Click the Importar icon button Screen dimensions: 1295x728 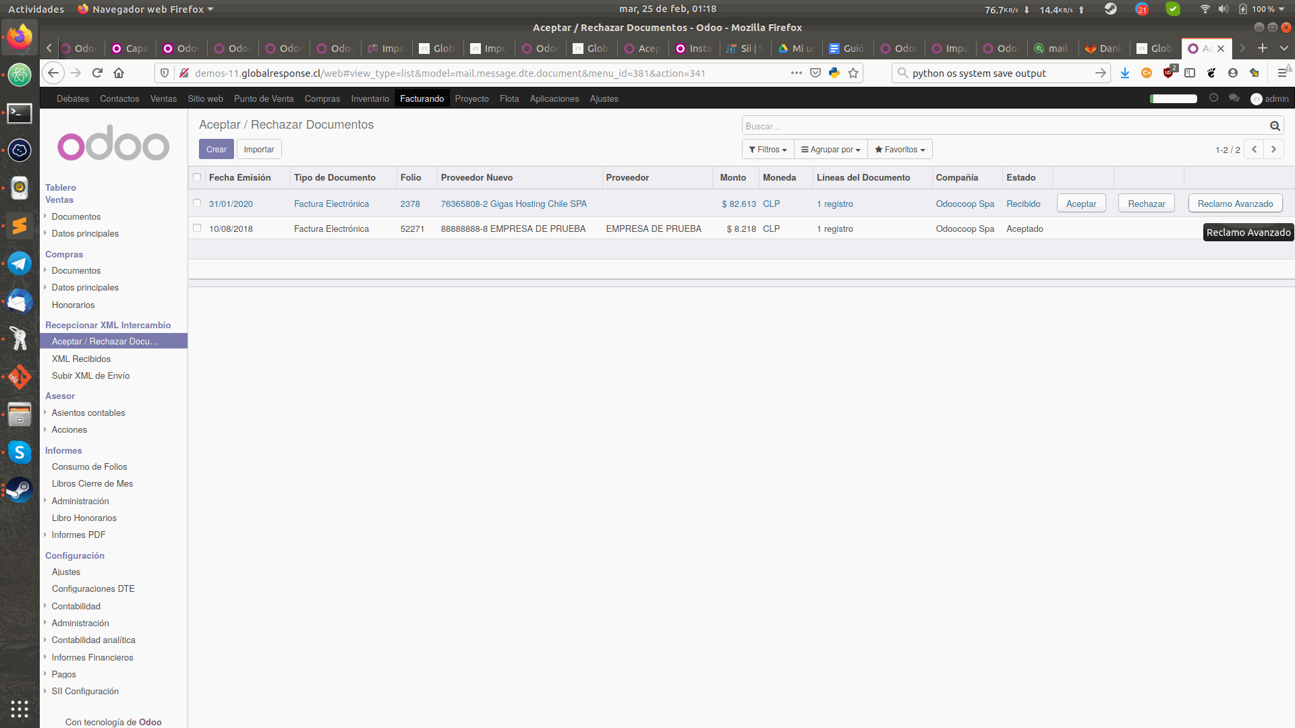pyautogui.click(x=259, y=148)
